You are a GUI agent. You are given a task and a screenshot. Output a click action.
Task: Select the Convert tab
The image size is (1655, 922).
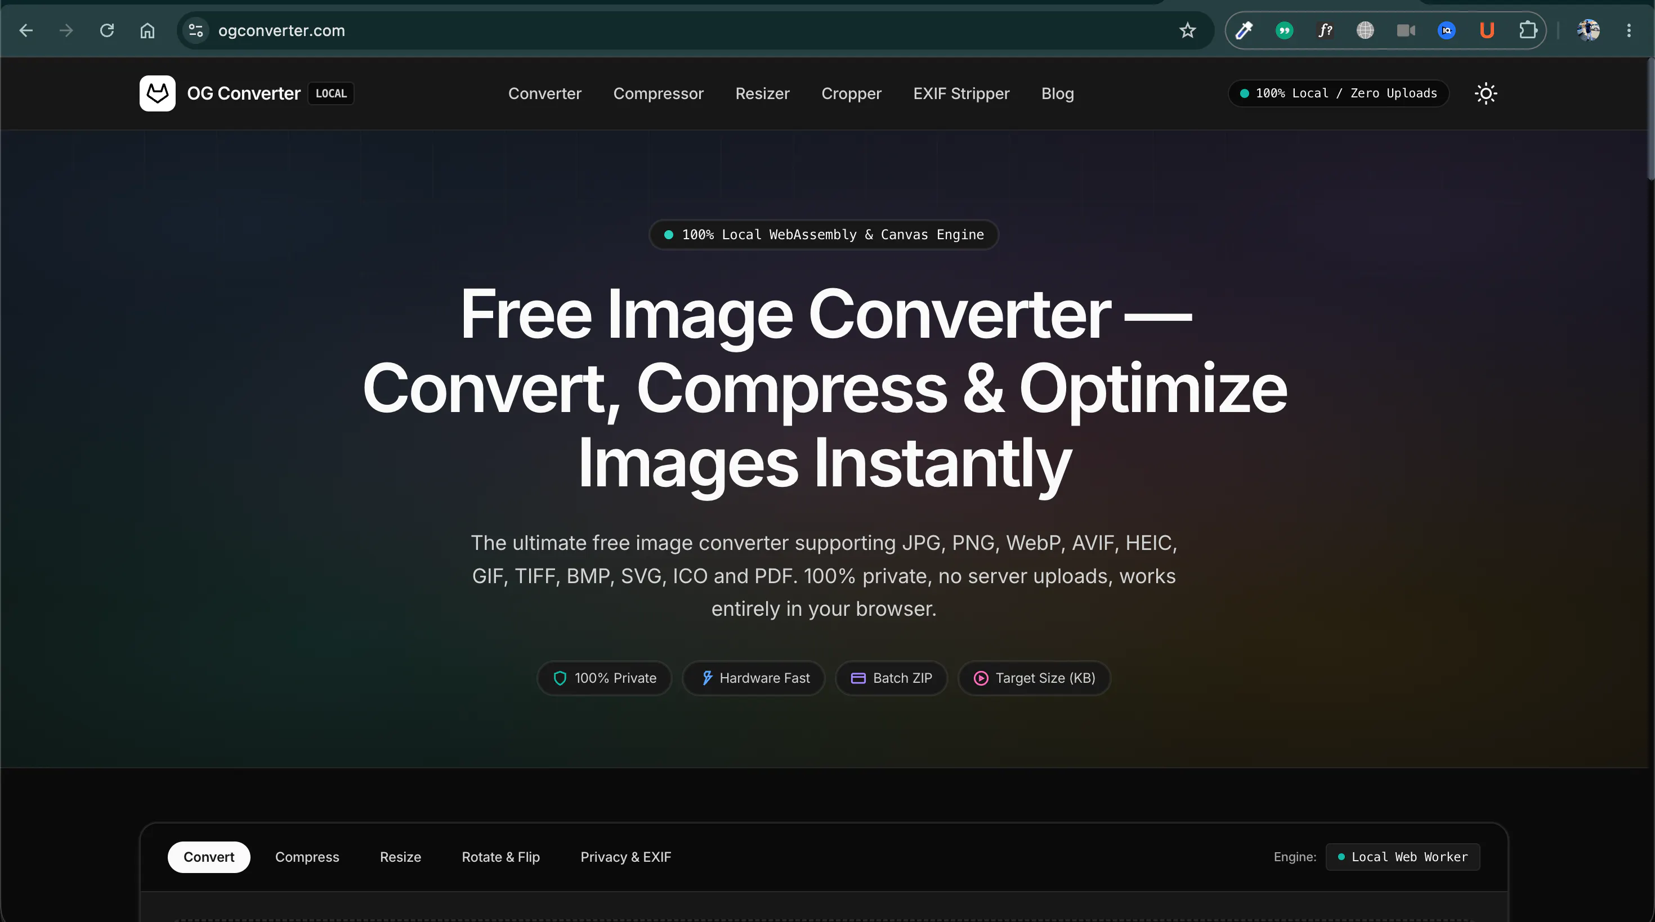(209, 857)
